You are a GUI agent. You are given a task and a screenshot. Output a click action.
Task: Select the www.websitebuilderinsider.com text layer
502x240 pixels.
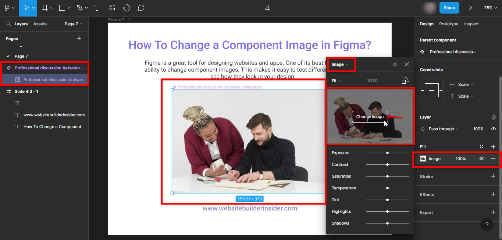pos(44,115)
